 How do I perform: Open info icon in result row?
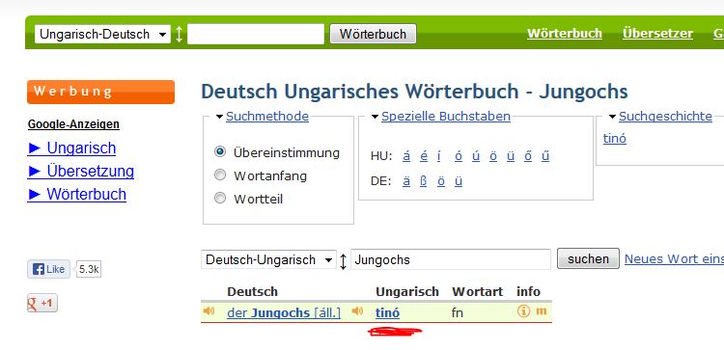pyautogui.click(x=523, y=311)
